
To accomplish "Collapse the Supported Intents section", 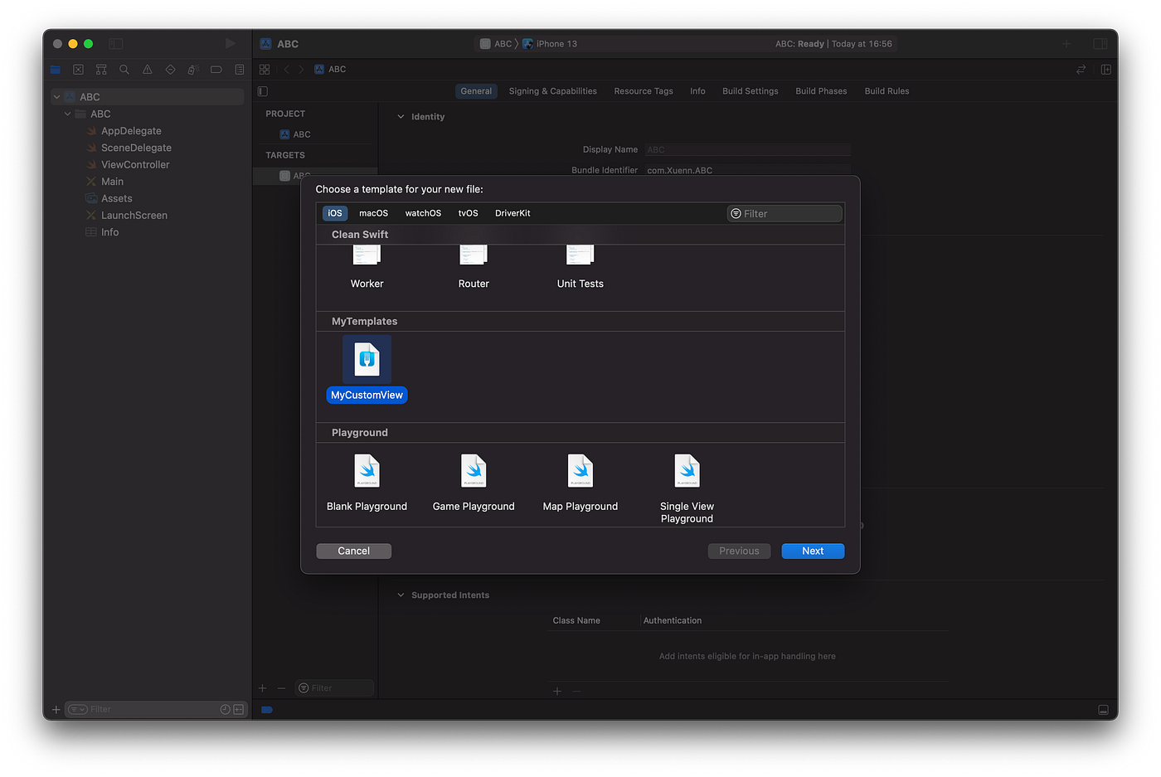I will 401,595.
